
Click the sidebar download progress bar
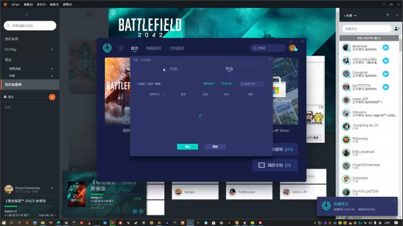[30, 206]
